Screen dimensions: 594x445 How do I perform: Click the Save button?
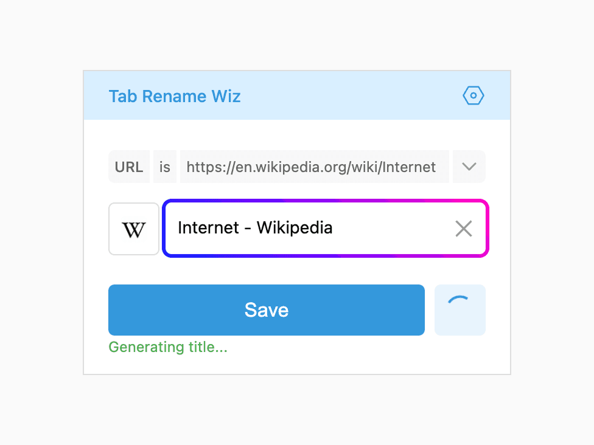[x=267, y=310]
